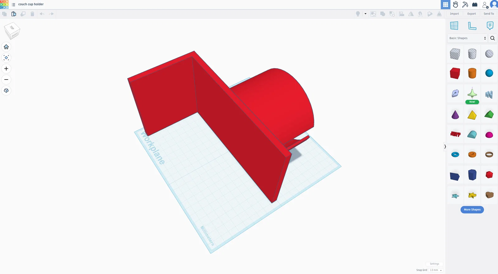
Task: Click the Ungroup burst icon
Action: (x=392, y=14)
